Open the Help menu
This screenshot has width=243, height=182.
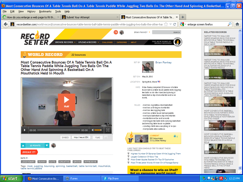(x=67, y=12)
